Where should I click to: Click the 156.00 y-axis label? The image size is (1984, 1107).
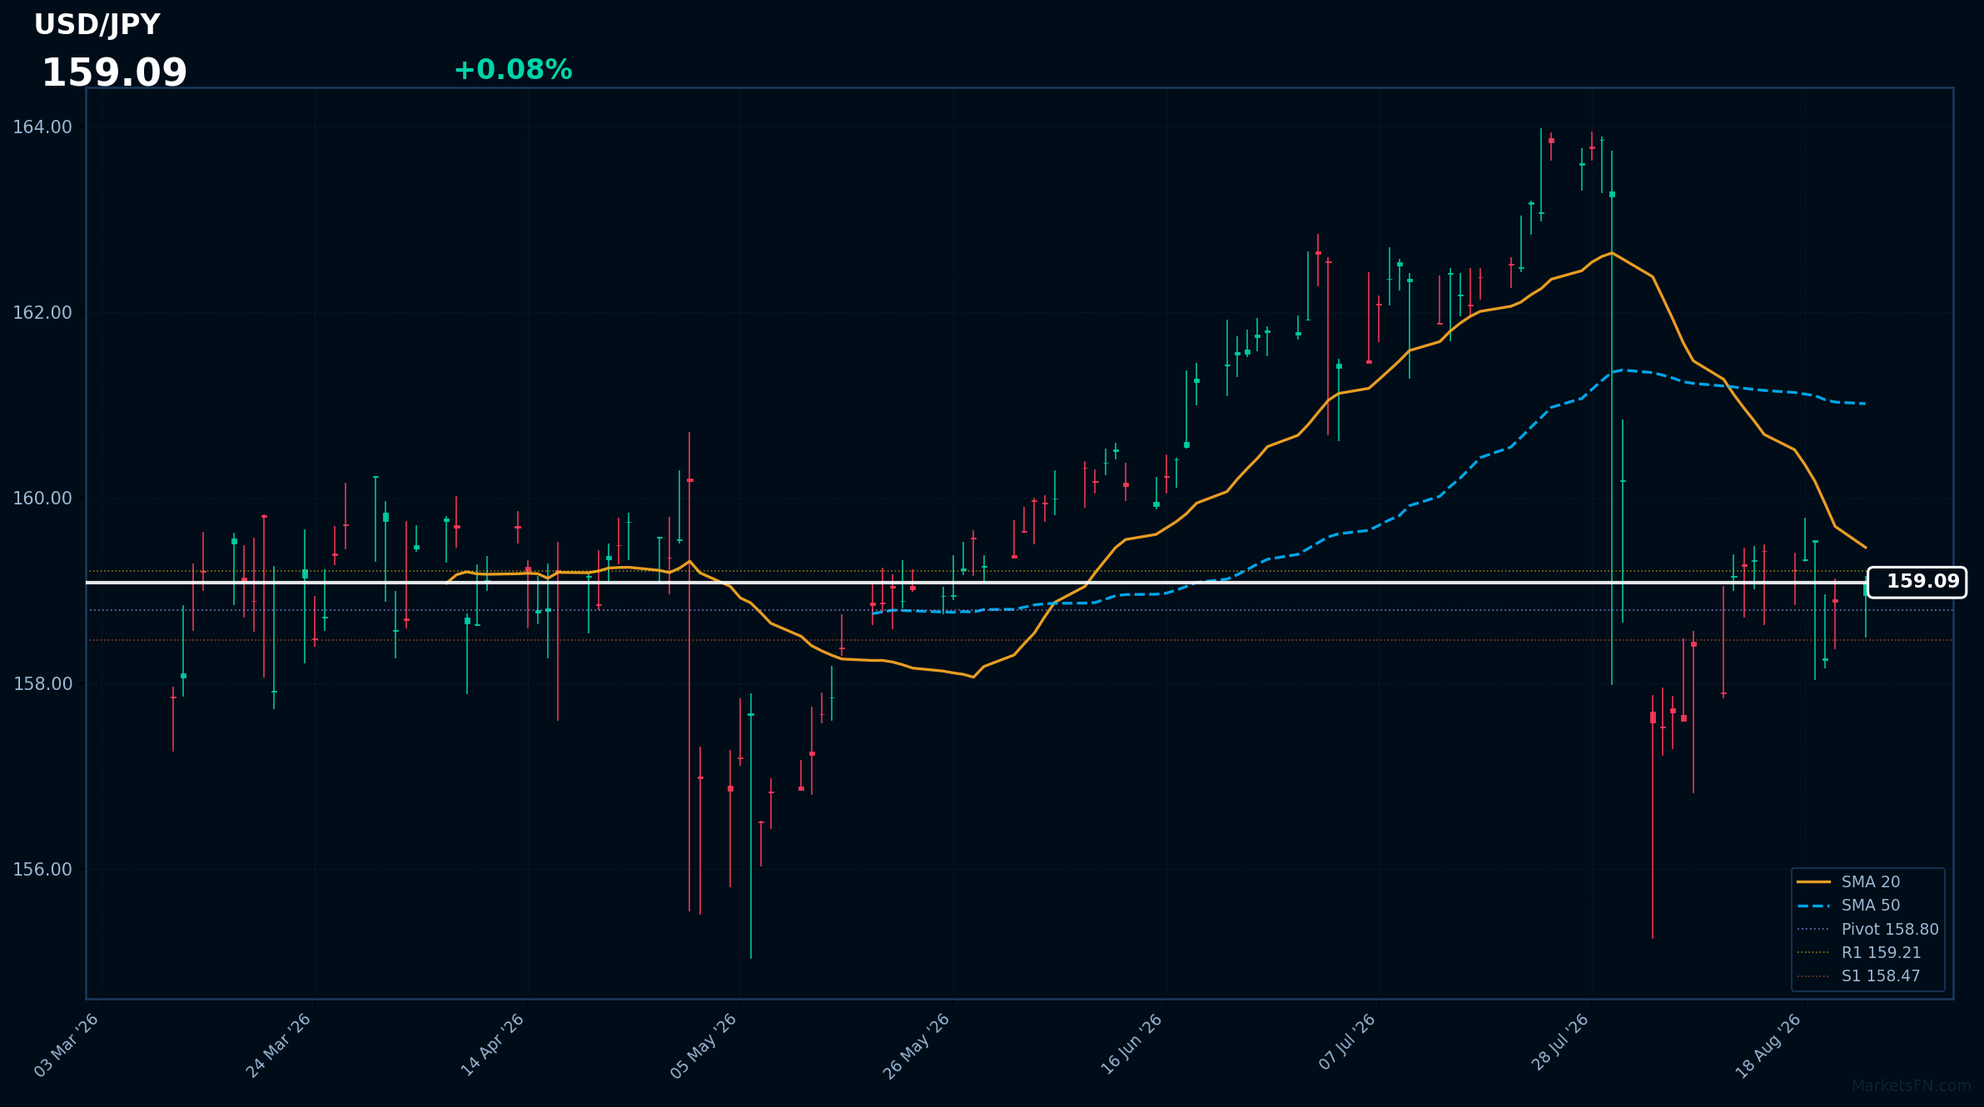tap(42, 870)
